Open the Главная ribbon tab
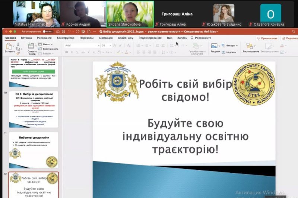The height and width of the screenshot is (198, 298). pyautogui.click(x=10, y=38)
